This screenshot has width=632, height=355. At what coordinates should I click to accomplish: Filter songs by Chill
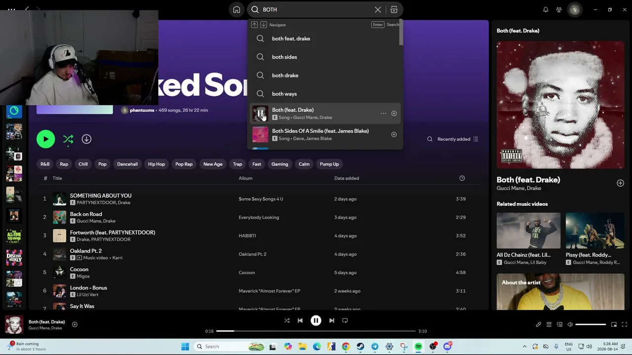(x=83, y=164)
